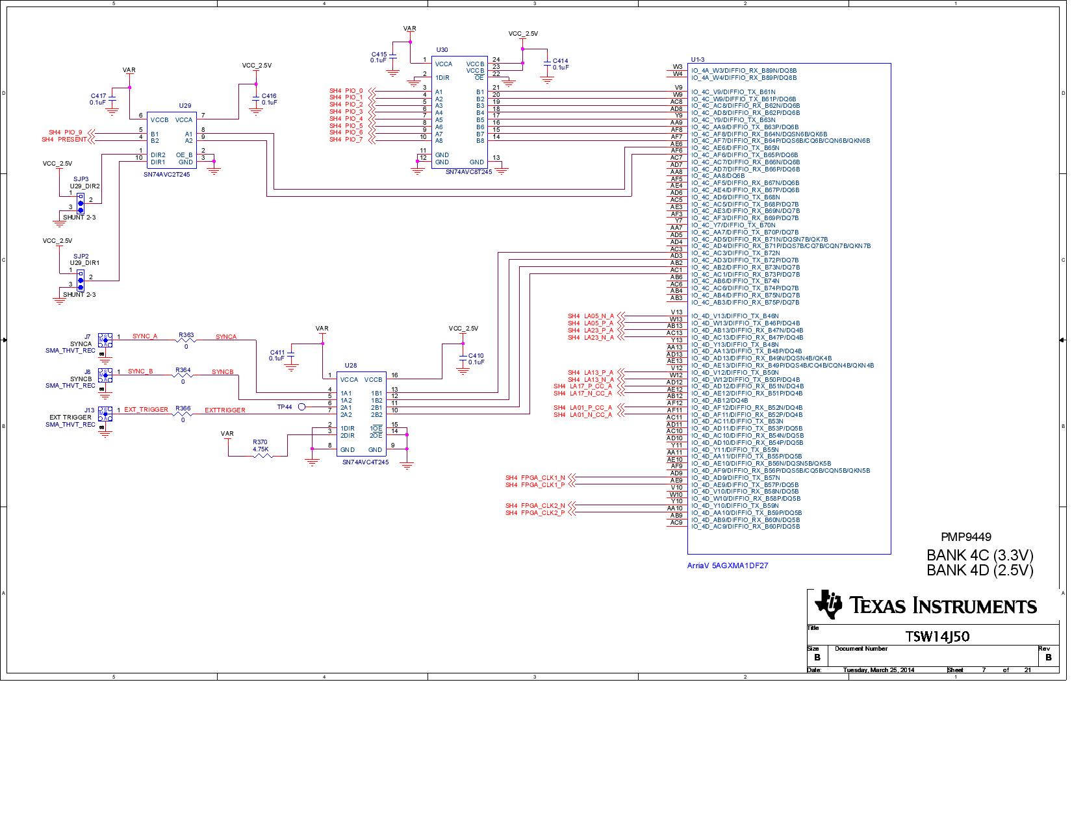Screen dimensions: 1072x828
Task: Click the J8 SYNCB SMA connector
Action: [105, 375]
